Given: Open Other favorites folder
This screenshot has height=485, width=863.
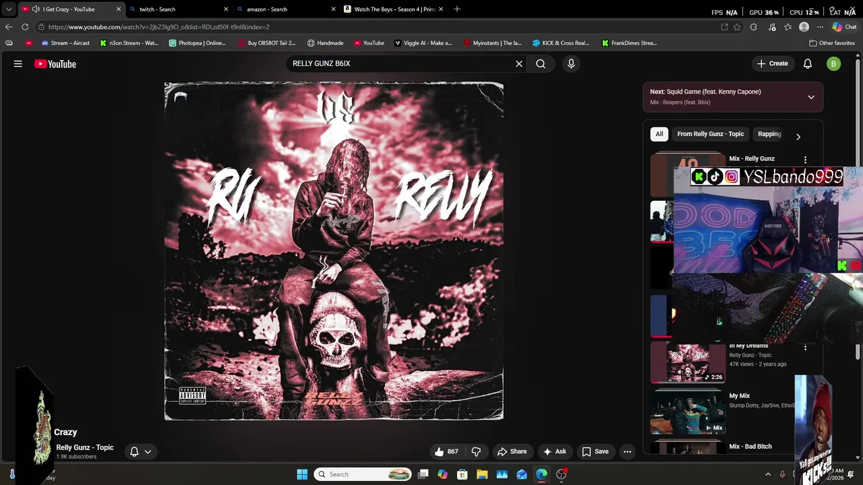Looking at the screenshot, I should pos(832,43).
